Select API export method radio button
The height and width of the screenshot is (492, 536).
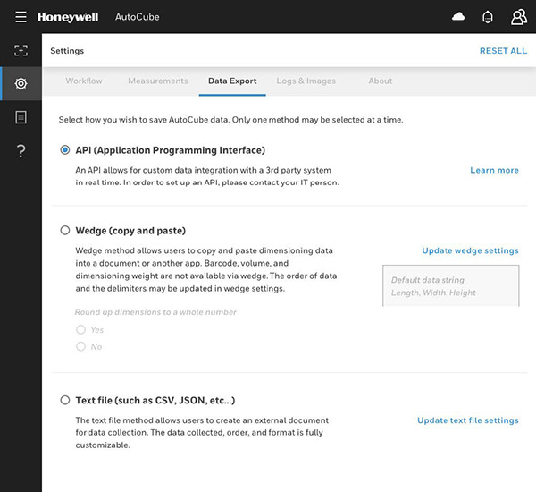click(x=65, y=150)
